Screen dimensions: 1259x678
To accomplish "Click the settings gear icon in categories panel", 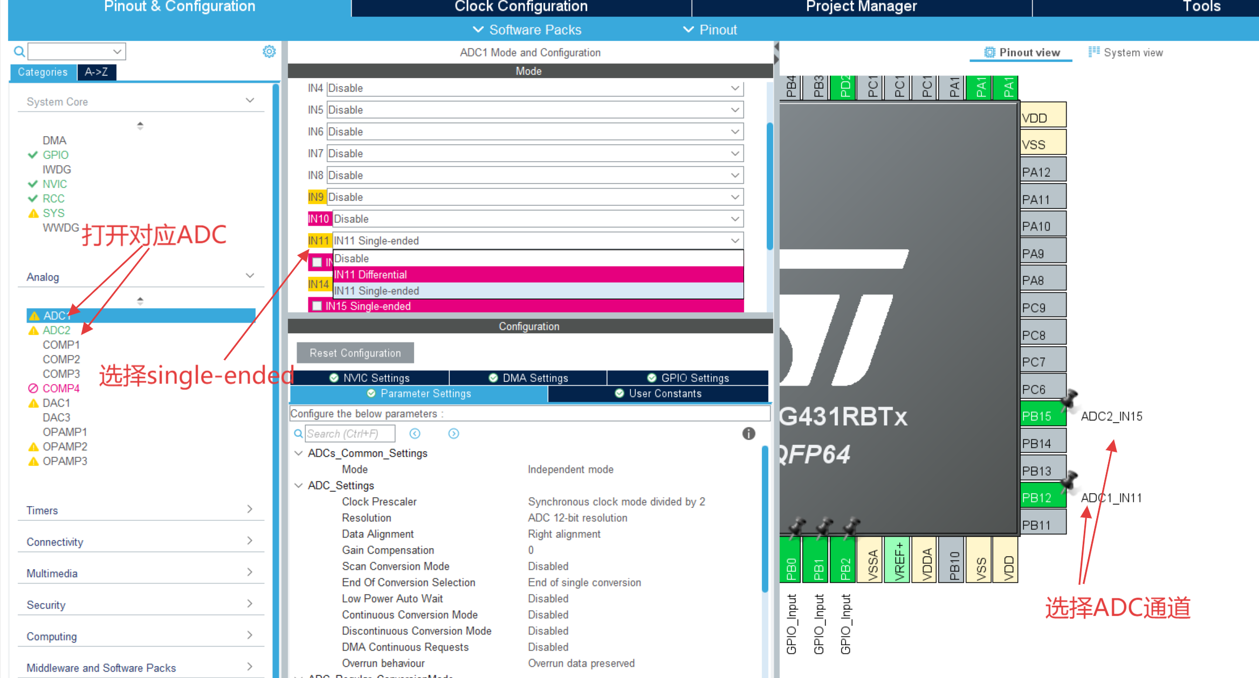I will [269, 52].
